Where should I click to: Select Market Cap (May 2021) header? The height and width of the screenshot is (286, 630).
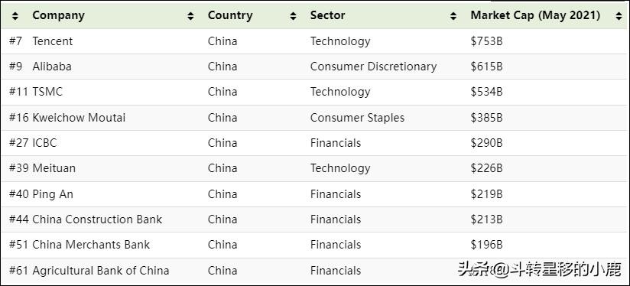[x=535, y=15]
